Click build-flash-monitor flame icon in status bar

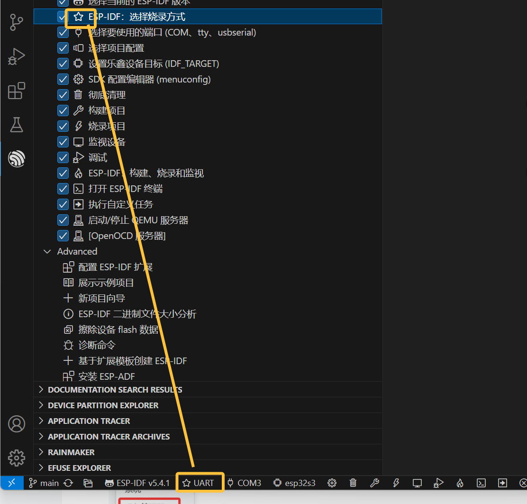pyautogui.click(x=460, y=483)
